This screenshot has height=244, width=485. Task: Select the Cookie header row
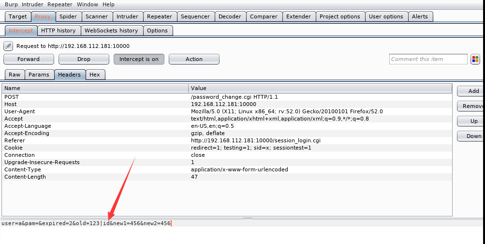tap(227, 148)
